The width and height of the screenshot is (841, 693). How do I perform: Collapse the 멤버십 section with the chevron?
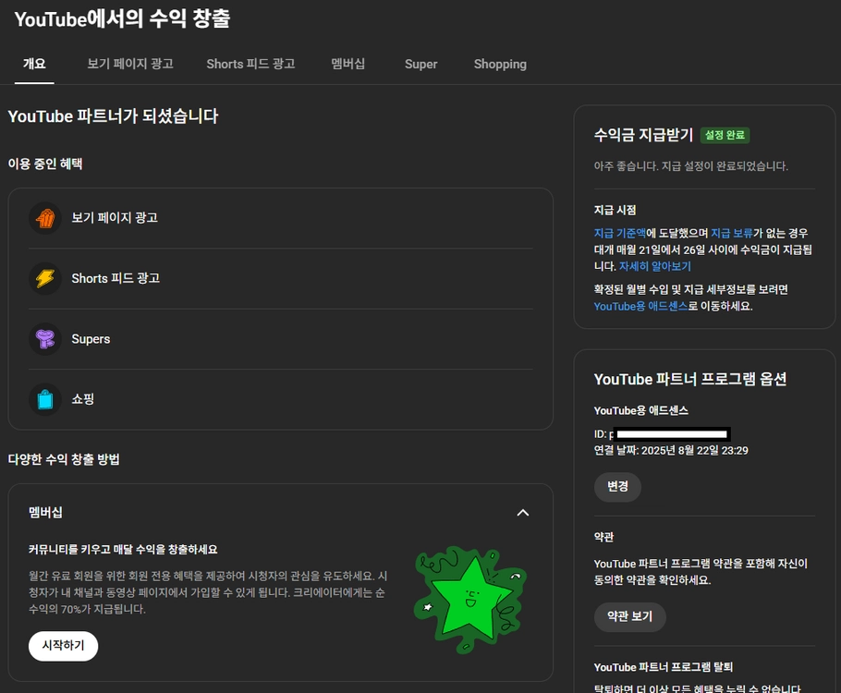[x=522, y=513]
